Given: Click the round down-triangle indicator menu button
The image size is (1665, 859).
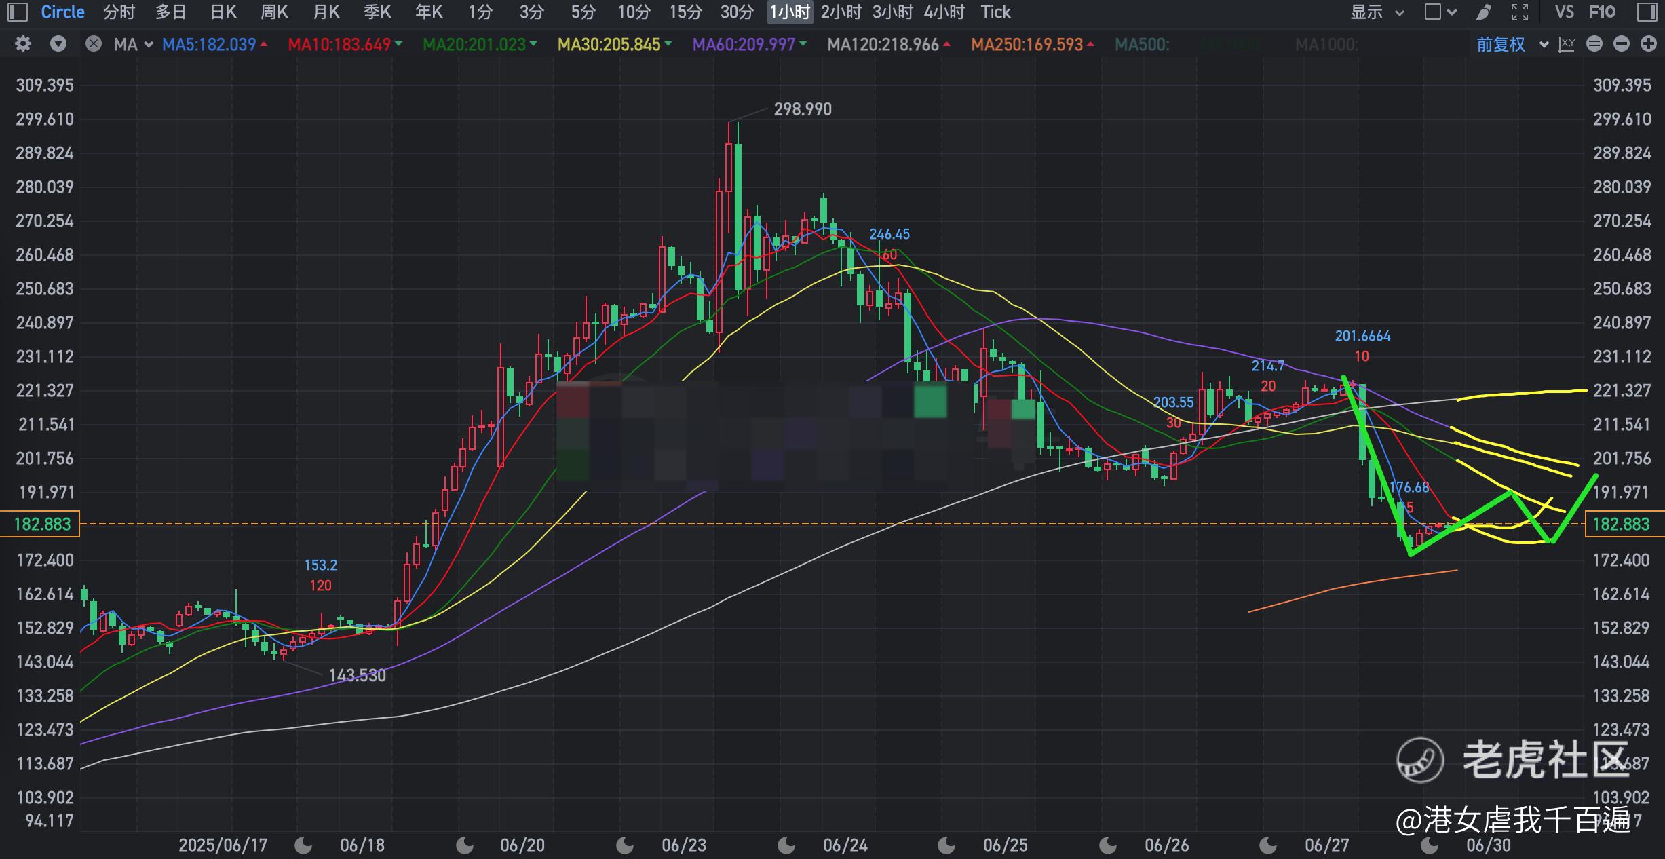Looking at the screenshot, I should [59, 44].
